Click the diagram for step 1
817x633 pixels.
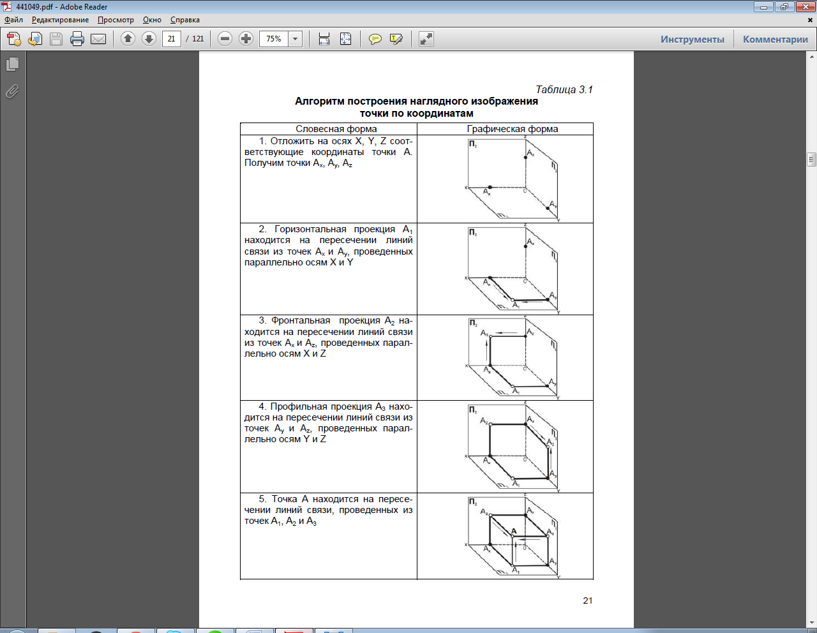(513, 179)
